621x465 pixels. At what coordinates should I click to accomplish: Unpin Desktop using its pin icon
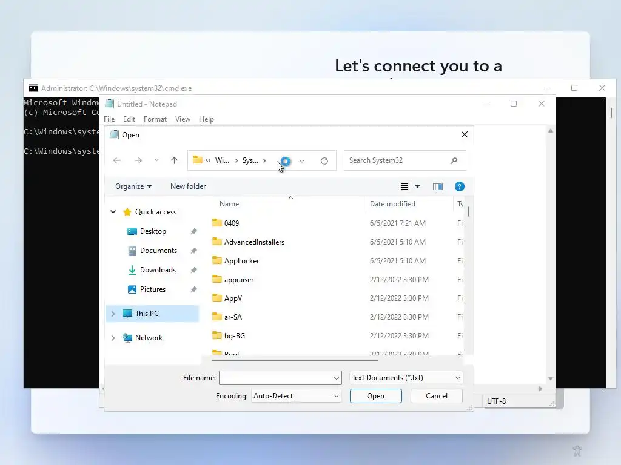tap(193, 232)
